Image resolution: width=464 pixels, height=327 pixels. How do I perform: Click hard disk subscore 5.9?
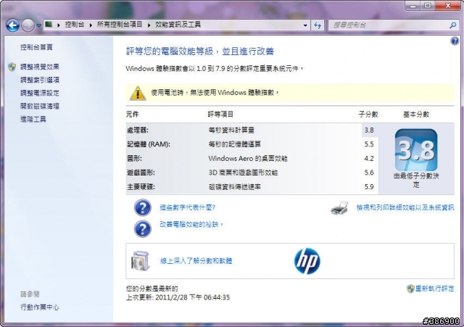click(369, 187)
